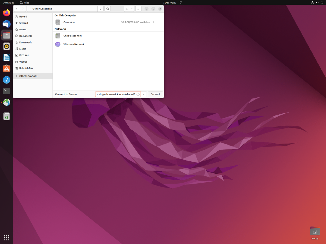Click the Connect button
Image resolution: width=326 pixels, height=244 pixels.
click(x=155, y=94)
